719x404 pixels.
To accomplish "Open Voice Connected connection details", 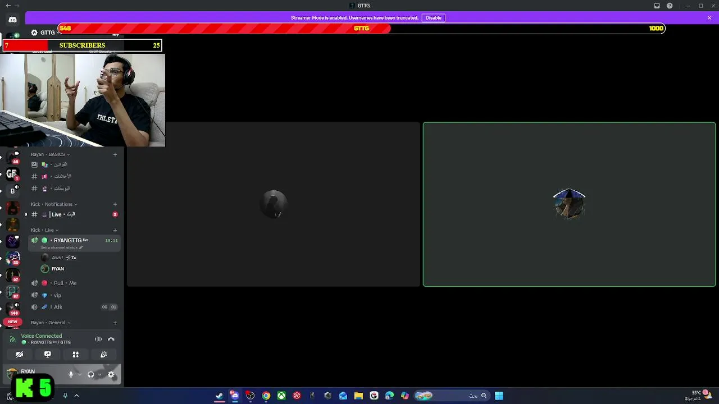I will tap(42, 336).
